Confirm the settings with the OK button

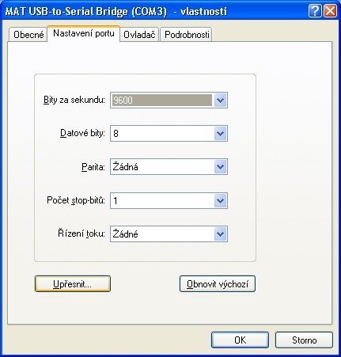240,340
